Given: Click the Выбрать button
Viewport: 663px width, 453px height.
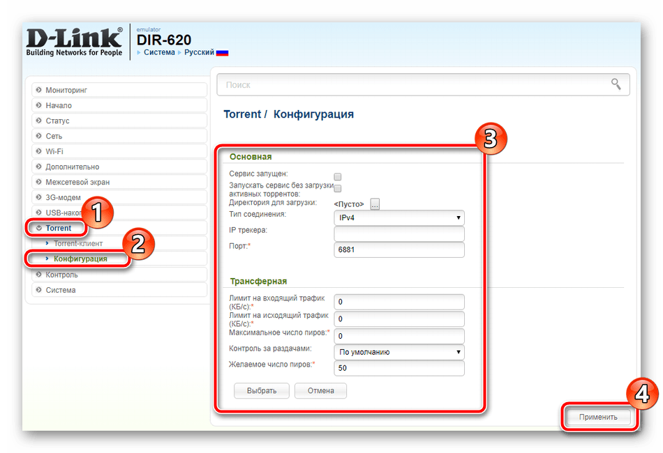Looking at the screenshot, I should coord(262,391).
